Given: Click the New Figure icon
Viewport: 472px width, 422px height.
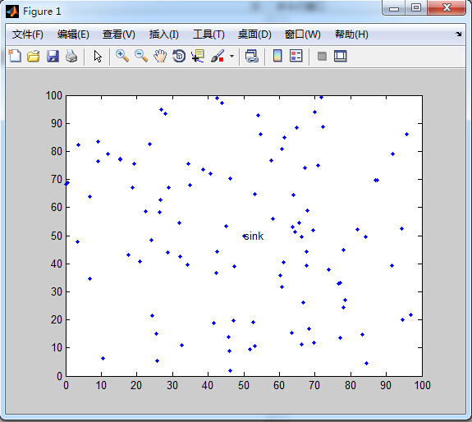Looking at the screenshot, I should (15, 56).
